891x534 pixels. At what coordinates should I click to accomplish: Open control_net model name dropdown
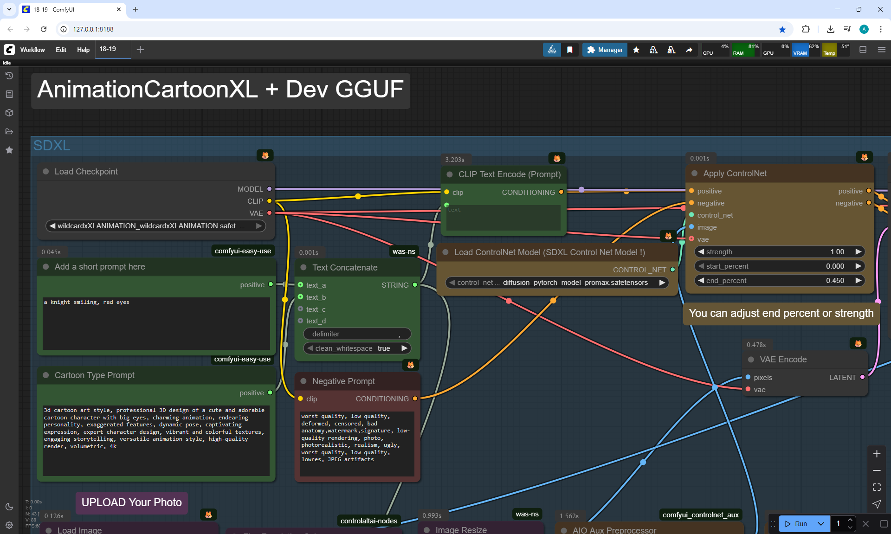(x=557, y=283)
